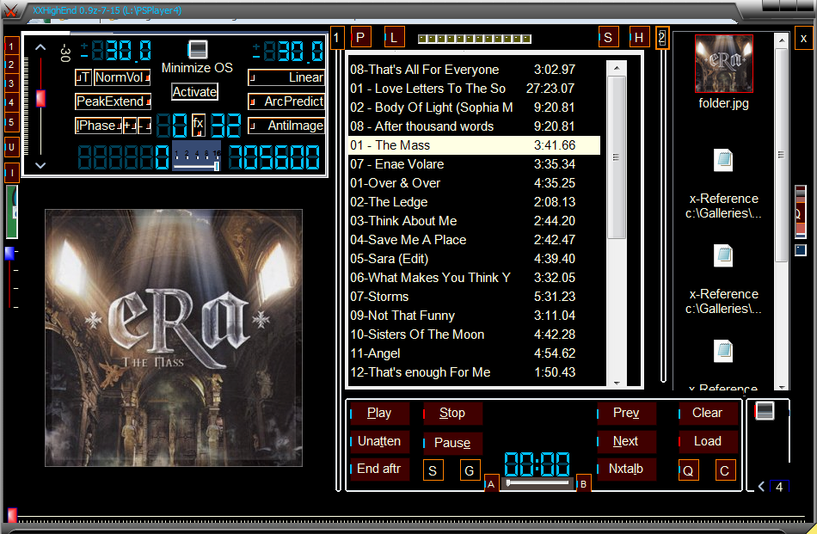Viewport: 817px width, 534px height.
Task: Click the Play button
Action: coord(379,413)
